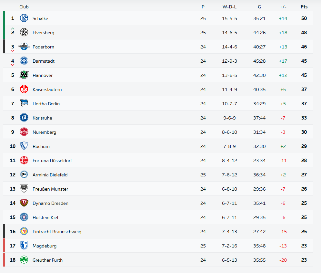This screenshot has width=321, height=273.
Task: Click the red down arrow under Paderborn's rank
Action: coord(13,51)
